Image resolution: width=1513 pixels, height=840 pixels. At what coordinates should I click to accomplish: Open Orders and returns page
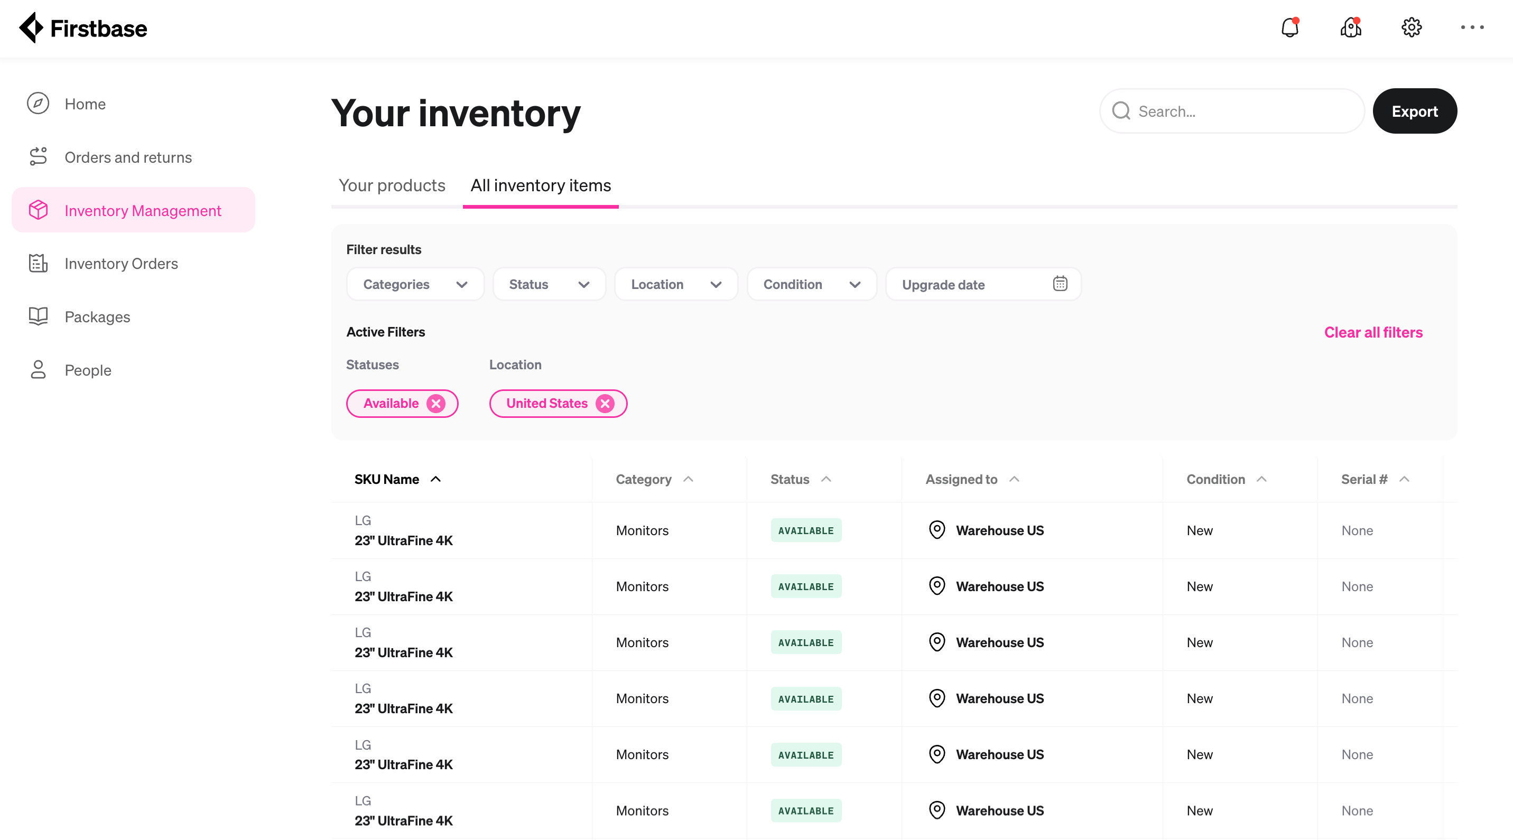133,157
